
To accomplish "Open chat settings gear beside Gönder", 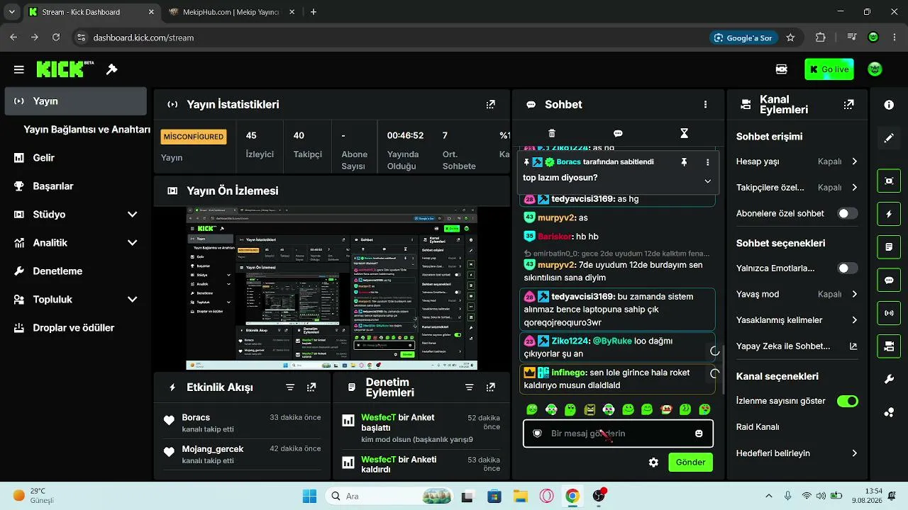I will click(x=653, y=463).
